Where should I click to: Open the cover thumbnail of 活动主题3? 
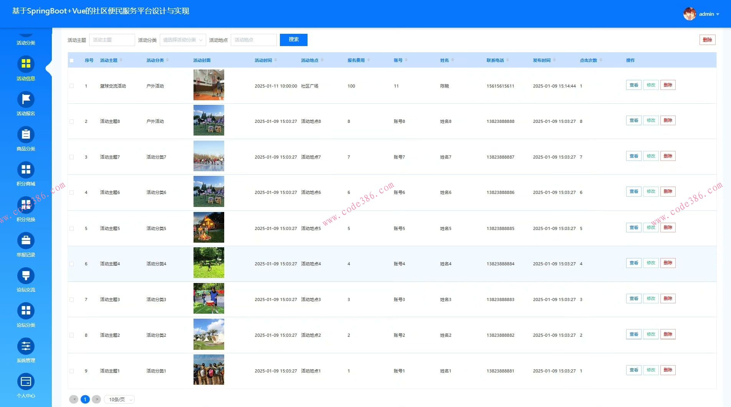tap(208, 299)
